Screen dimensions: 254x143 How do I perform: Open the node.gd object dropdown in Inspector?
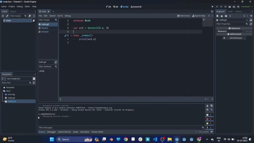(247, 20)
